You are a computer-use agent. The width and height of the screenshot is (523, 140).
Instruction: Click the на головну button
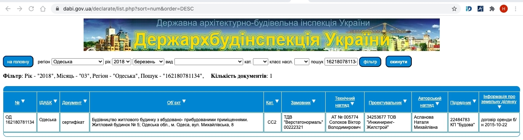(18, 62)
